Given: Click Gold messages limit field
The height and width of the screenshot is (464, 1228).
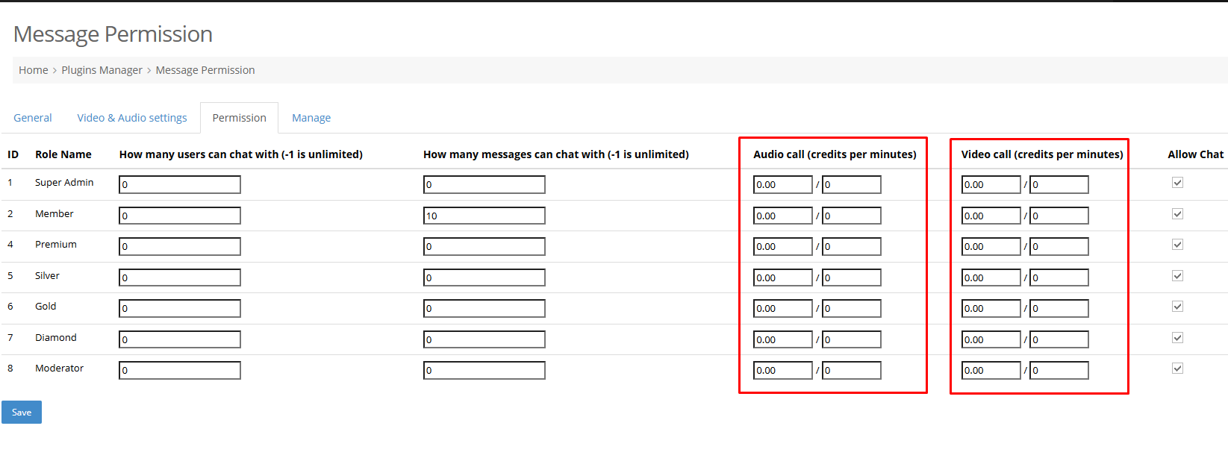Looking at the screenshot, I should tap(484, 308).
